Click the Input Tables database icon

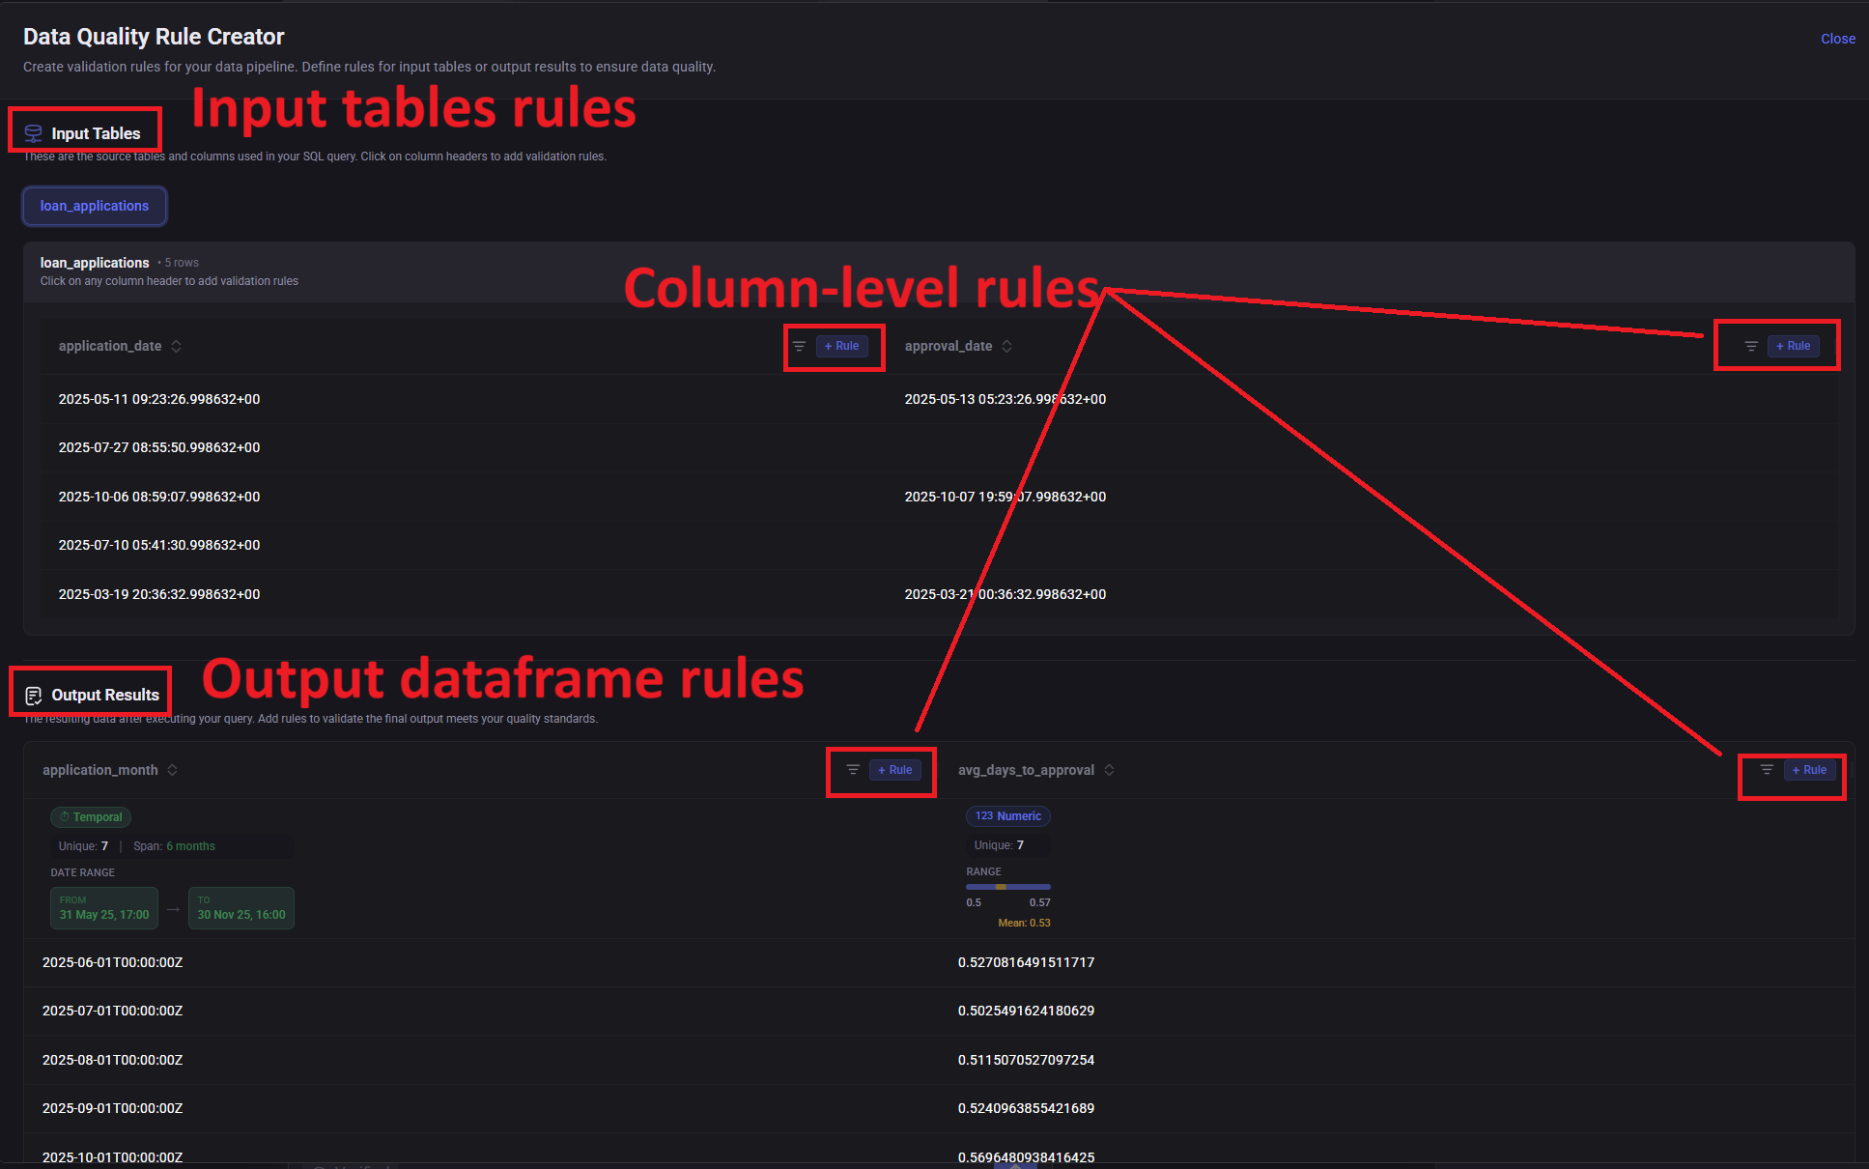(x=33, y=133)
